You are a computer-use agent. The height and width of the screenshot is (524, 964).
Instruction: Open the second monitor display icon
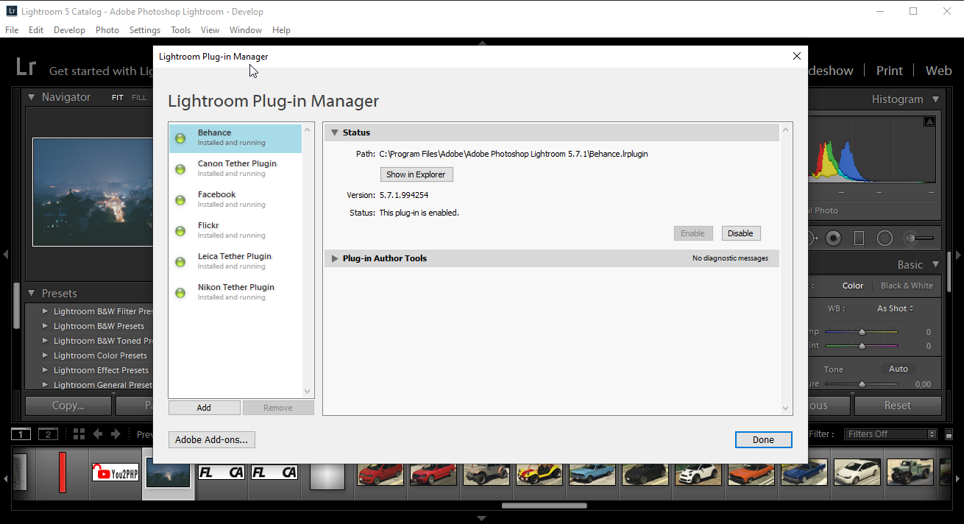tap(48, 434)
